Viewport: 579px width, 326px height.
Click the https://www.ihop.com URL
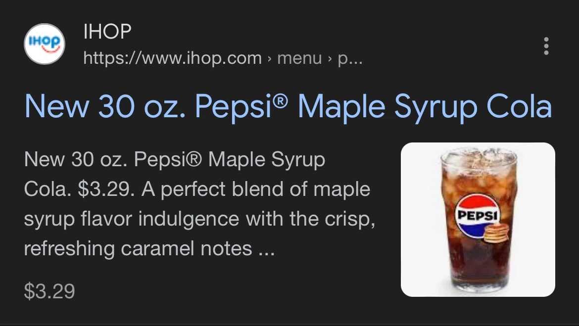click(x=172, y=58)
